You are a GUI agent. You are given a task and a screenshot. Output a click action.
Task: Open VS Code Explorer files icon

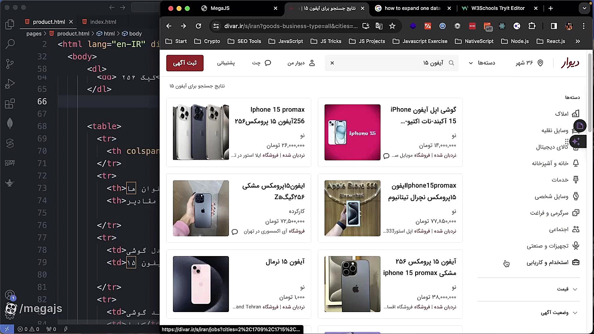(x=10, y=24)
